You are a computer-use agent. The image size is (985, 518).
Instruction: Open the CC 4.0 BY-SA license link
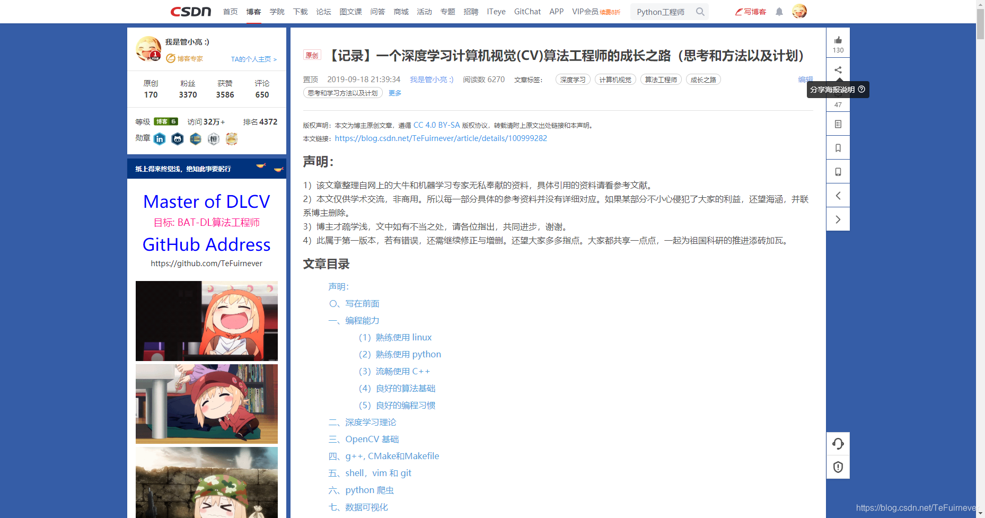(x=436, y=125)
